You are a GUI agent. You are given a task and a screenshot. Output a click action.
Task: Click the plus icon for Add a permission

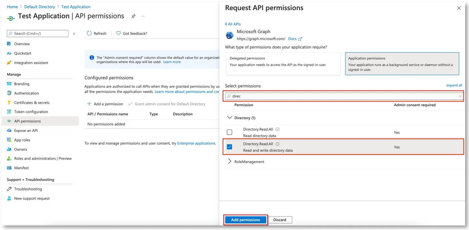coord(89,104)
